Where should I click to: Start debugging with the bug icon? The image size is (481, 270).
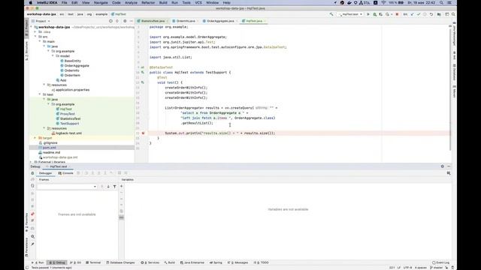click(x=374, y=14)
